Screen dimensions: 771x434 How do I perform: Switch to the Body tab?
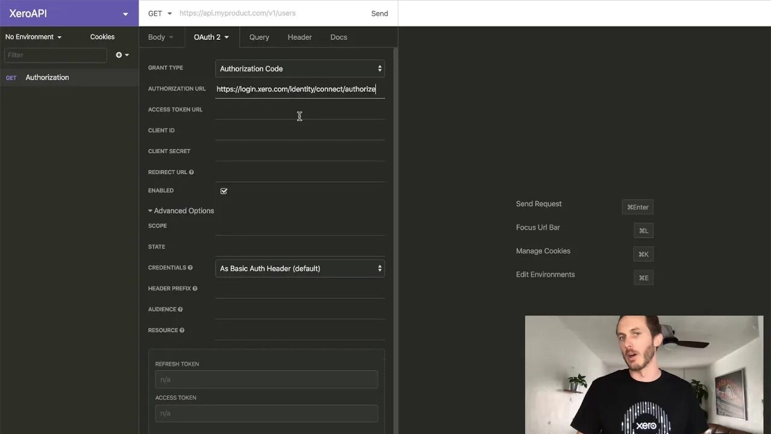pos(161,37)
